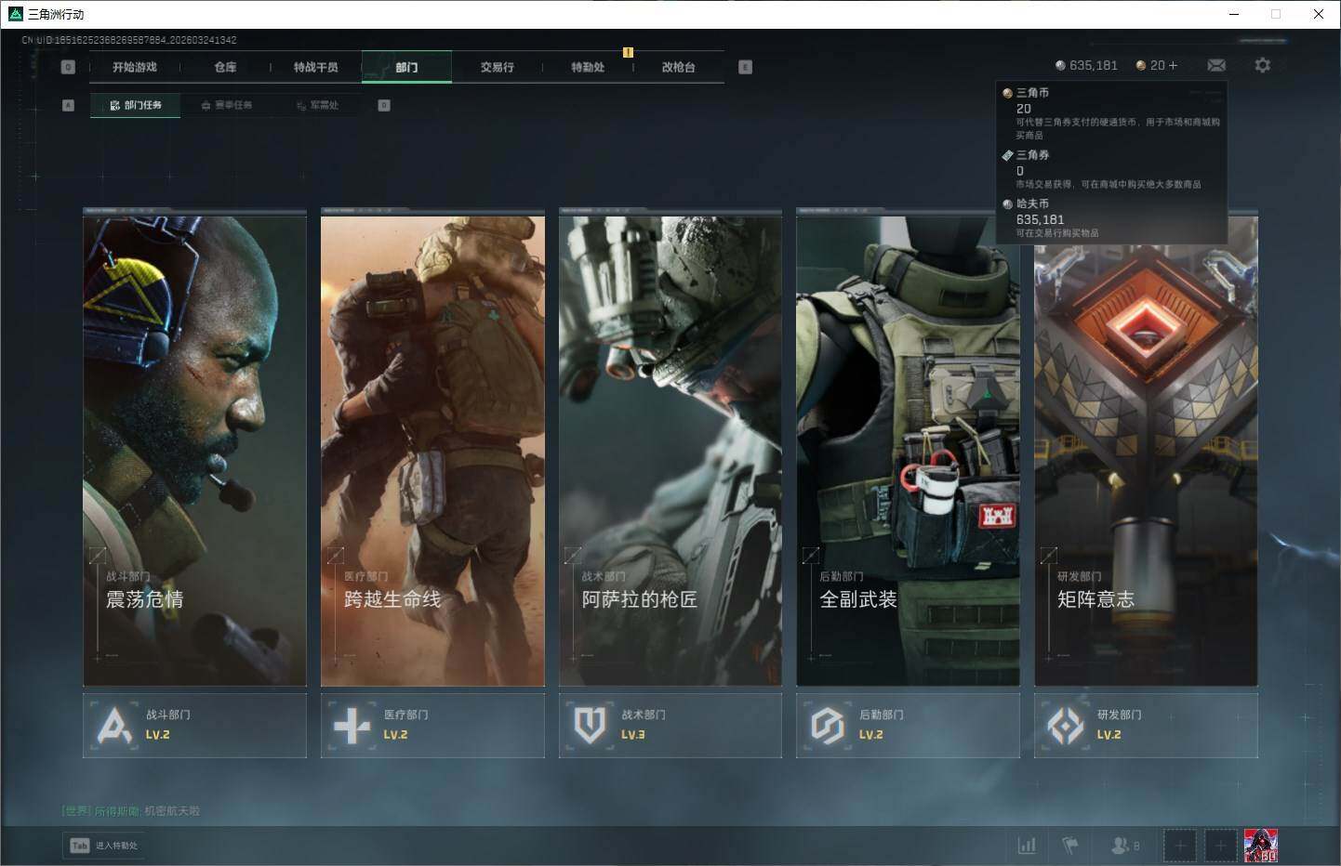Open the stats bar-chart icon
This screenshot has width=1341, height=866.
point(1027,846)
